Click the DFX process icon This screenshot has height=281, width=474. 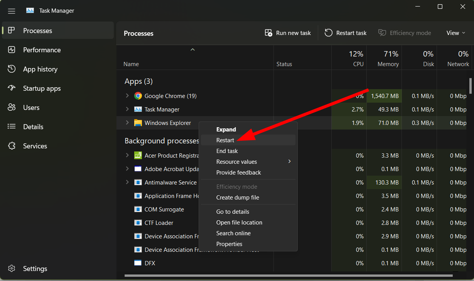138,263
